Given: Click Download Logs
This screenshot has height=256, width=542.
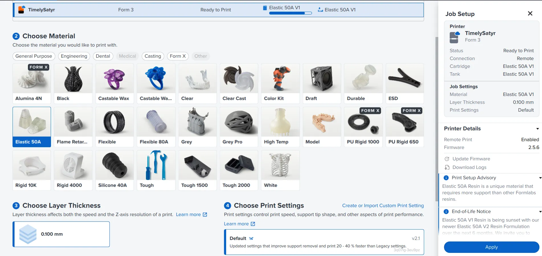Looking at the screenshot, I should [x=469, y=167].
